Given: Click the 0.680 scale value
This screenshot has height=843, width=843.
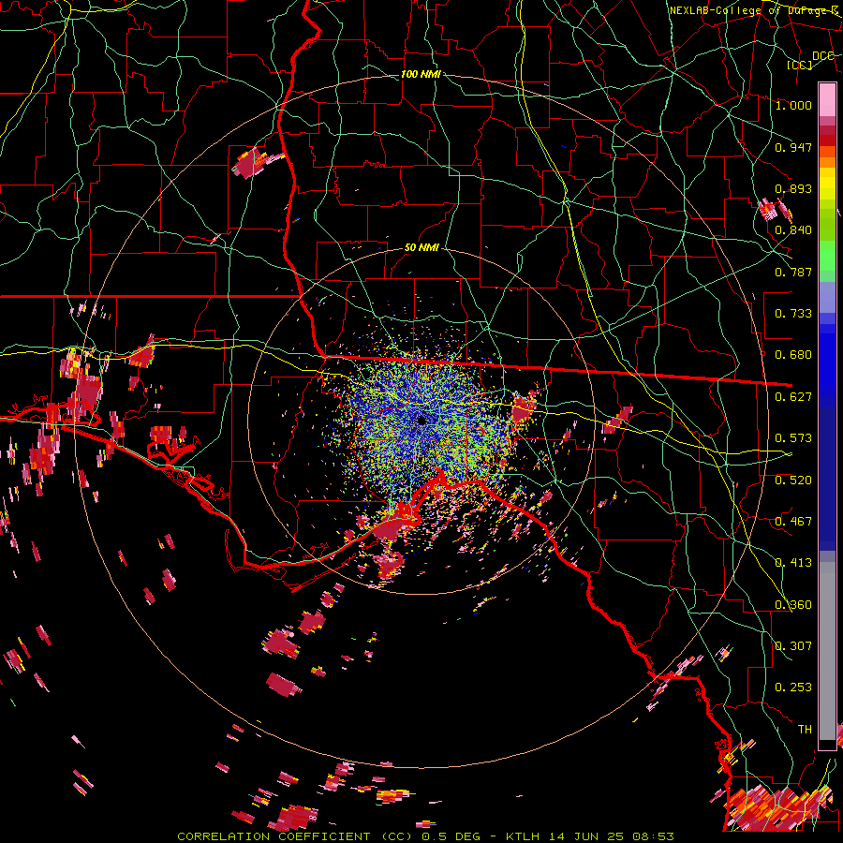Looking at the screenshot, I should pos(793,355).
